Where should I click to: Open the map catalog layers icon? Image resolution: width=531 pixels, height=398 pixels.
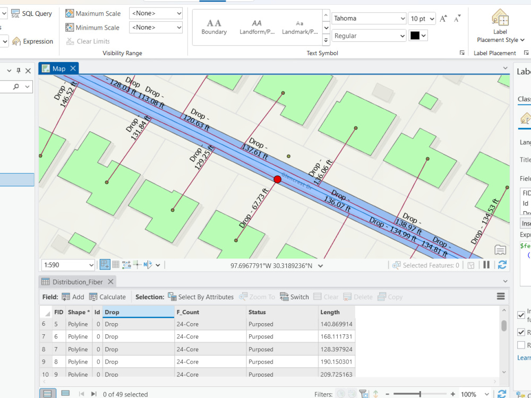click(x=500, y=250)
